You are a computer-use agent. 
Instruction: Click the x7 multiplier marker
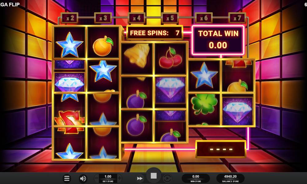(237, 18)
